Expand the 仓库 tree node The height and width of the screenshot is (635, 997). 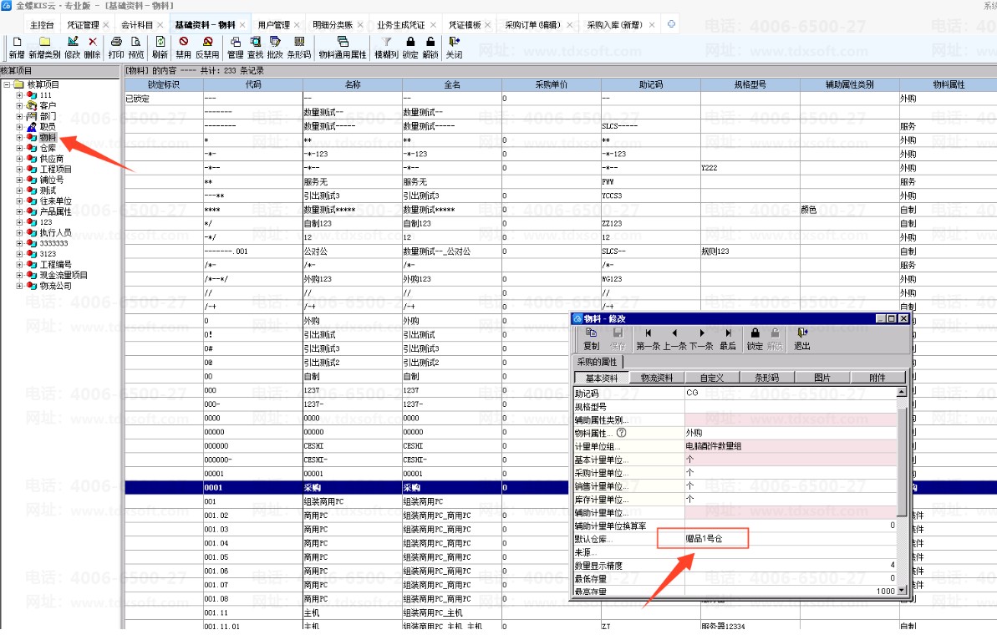pyautogui.click(x=20, y=147)
